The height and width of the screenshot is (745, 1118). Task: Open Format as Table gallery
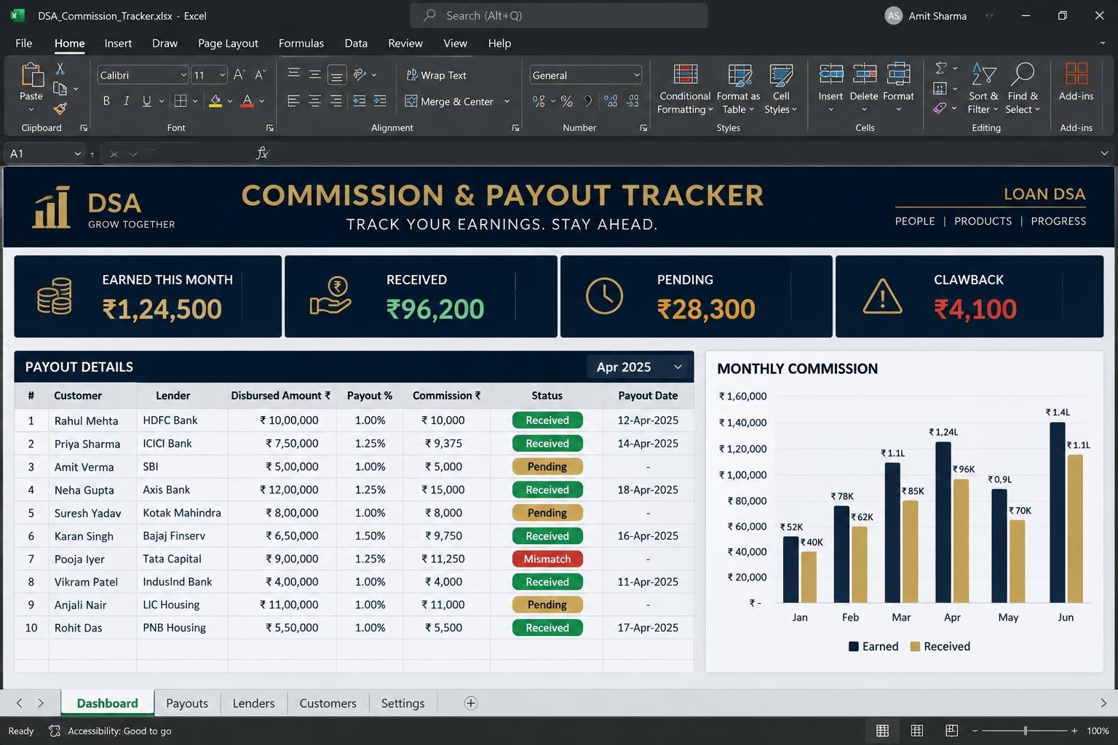pyautogui.click(x=738, y=89)
